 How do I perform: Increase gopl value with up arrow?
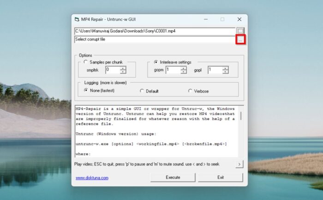coord(225,68)
